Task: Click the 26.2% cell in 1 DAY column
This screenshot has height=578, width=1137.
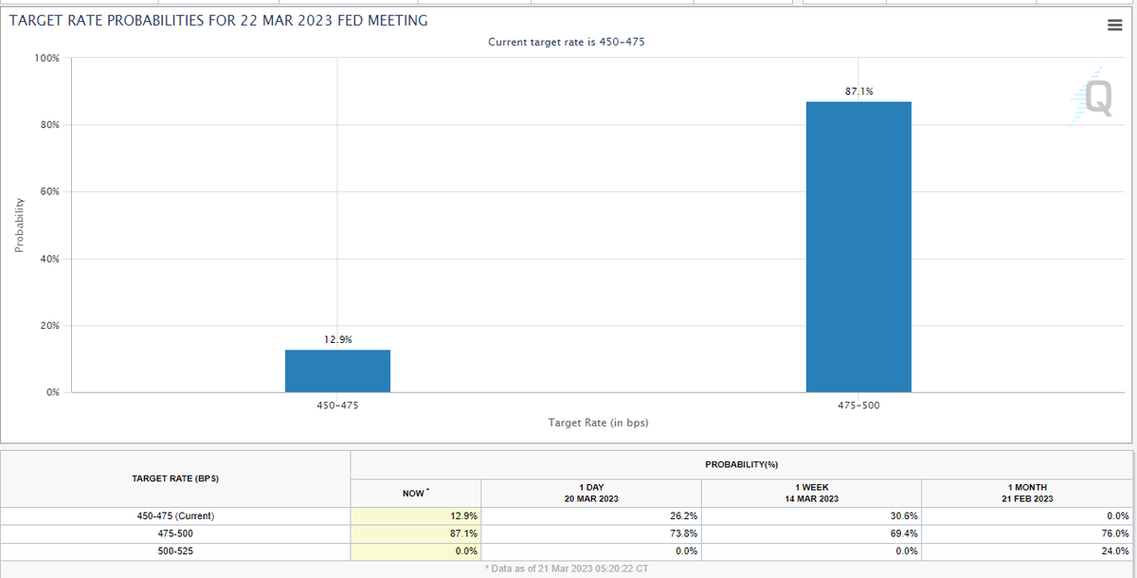Action: click(591, 516)
